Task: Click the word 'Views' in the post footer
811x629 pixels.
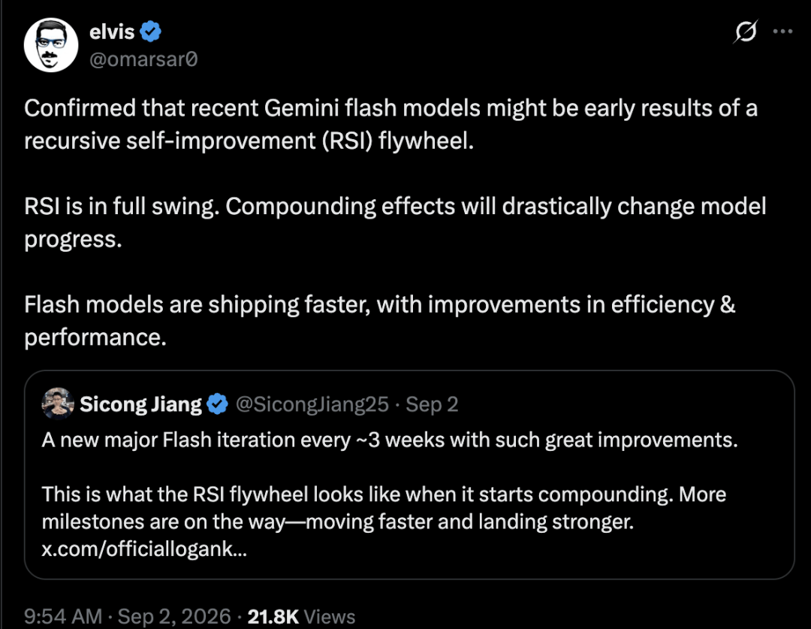Action: pos(330,616)
